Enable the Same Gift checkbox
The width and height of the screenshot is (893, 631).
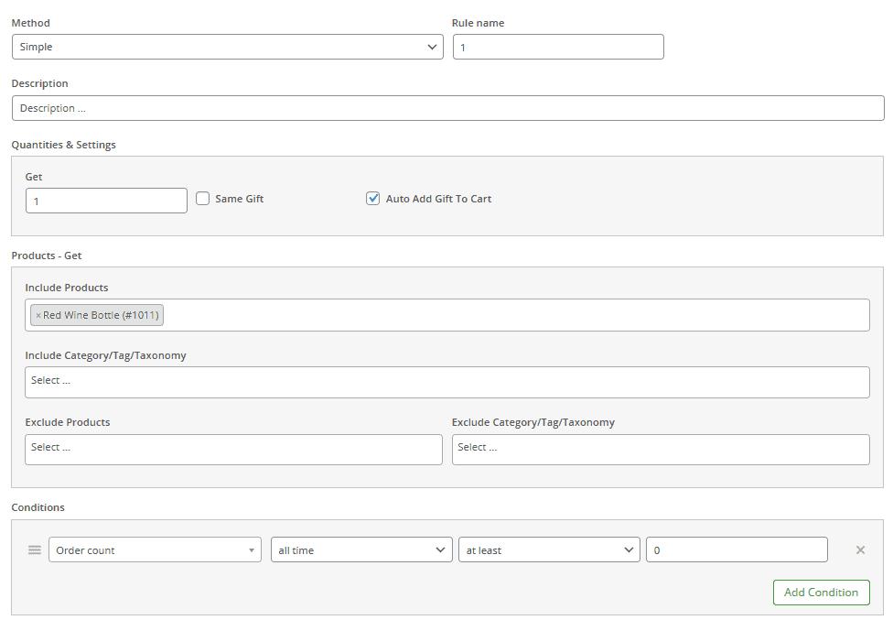(203, 199)
